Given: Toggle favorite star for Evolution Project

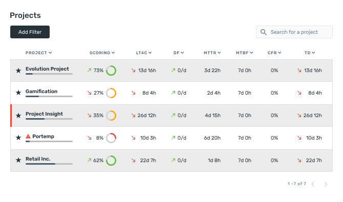Looking at the screenshot, I should (x=18, y=71).
